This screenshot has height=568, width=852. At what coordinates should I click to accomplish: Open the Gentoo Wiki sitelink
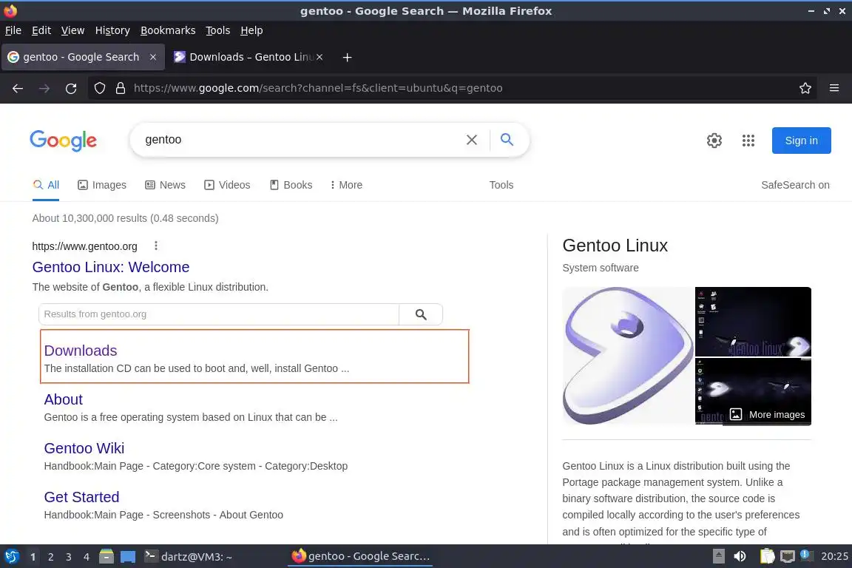click(x=84, y=448)
